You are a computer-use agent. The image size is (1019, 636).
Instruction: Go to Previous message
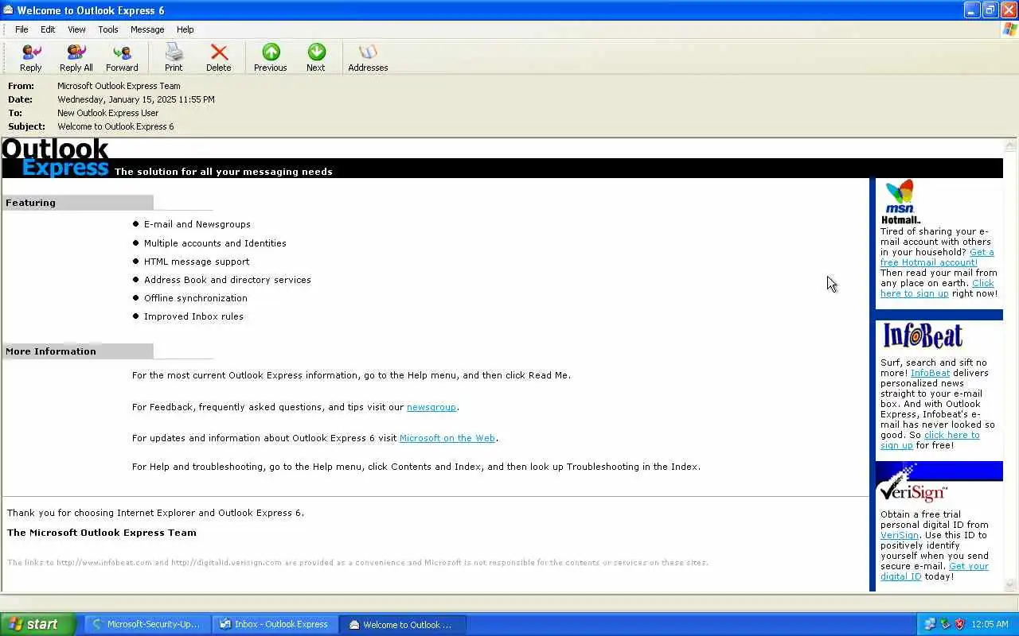pos(271,58)
